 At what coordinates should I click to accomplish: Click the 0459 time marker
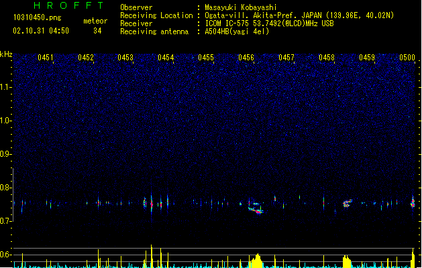click(367, 58)
